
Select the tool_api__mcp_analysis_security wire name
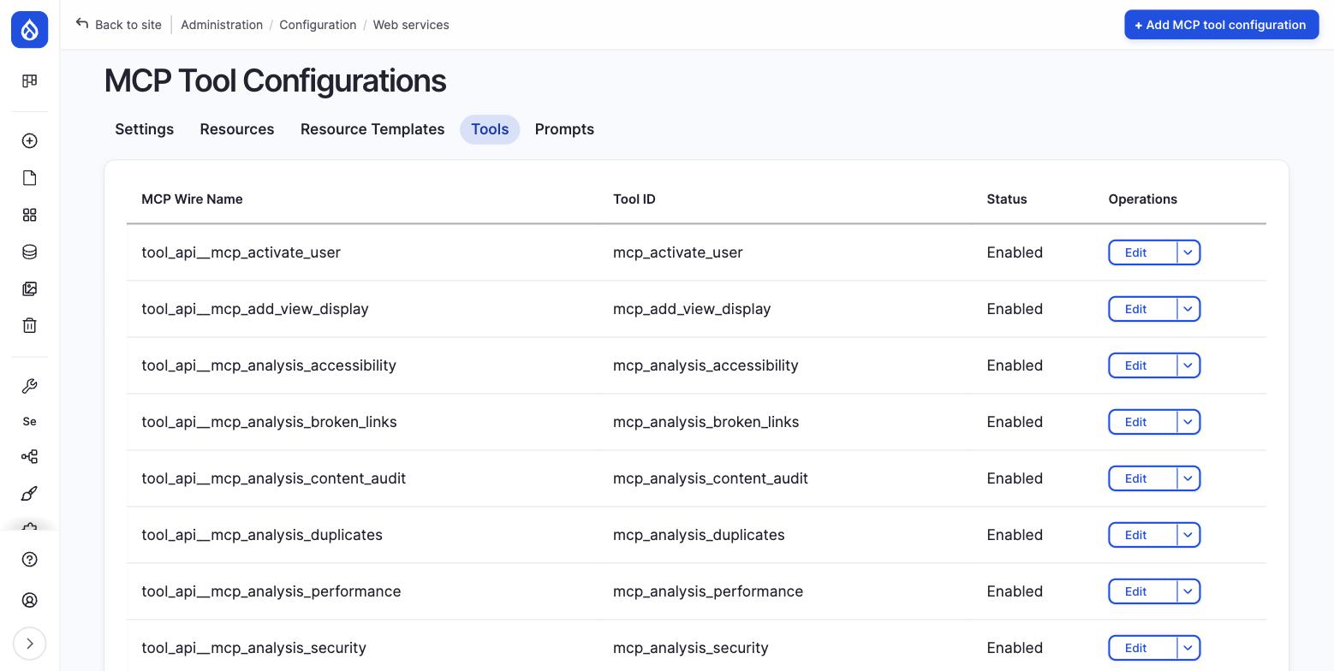[254, 648]
